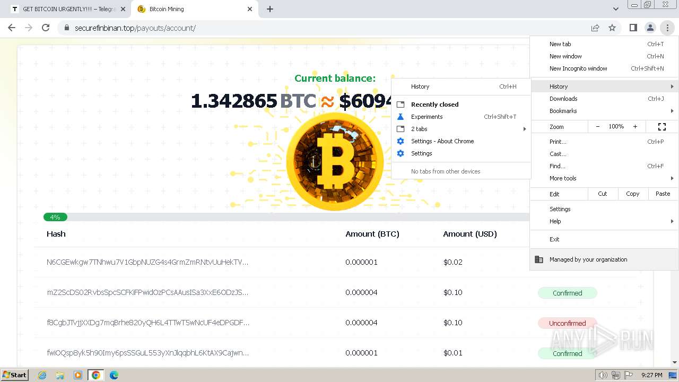This screenshot has width=679, height=382.
Task: Open full History page from the submenu
Action: click(461, 86)
